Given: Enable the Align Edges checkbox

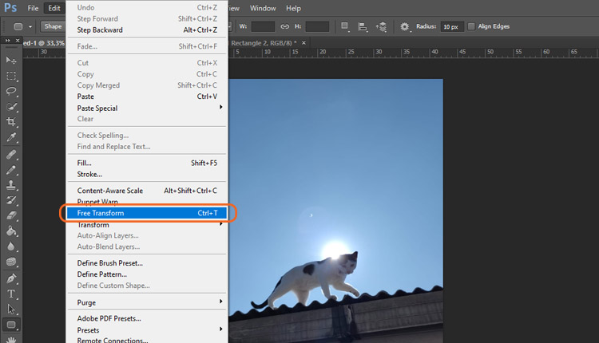Looking at the screenshot, I should point(471,26).
